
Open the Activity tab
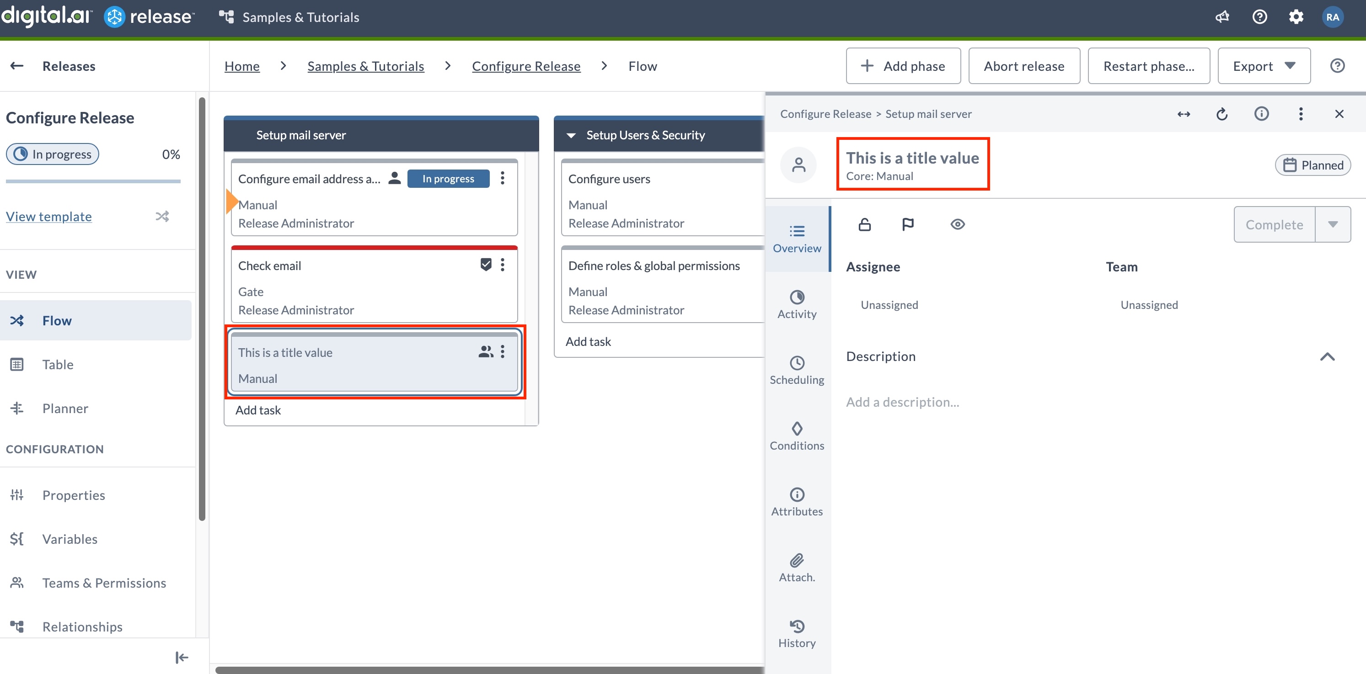[x=797, y=305]
